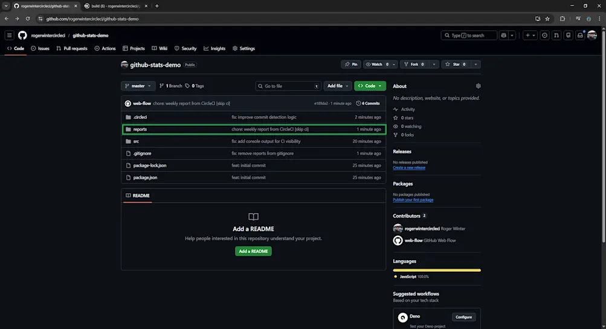Open the package-lock.json file
This screenshot has width=606, height=329.
coord(150,165)
